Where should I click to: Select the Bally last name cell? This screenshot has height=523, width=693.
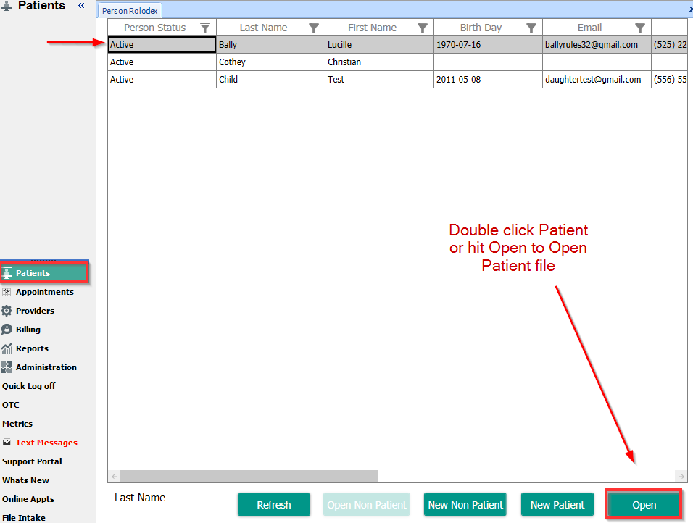[270, 45]
